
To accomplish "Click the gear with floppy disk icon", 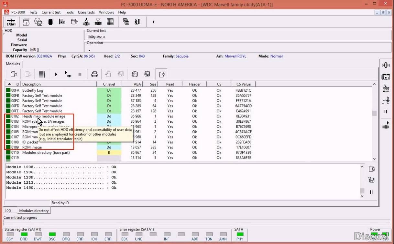I will pos(38,22).
